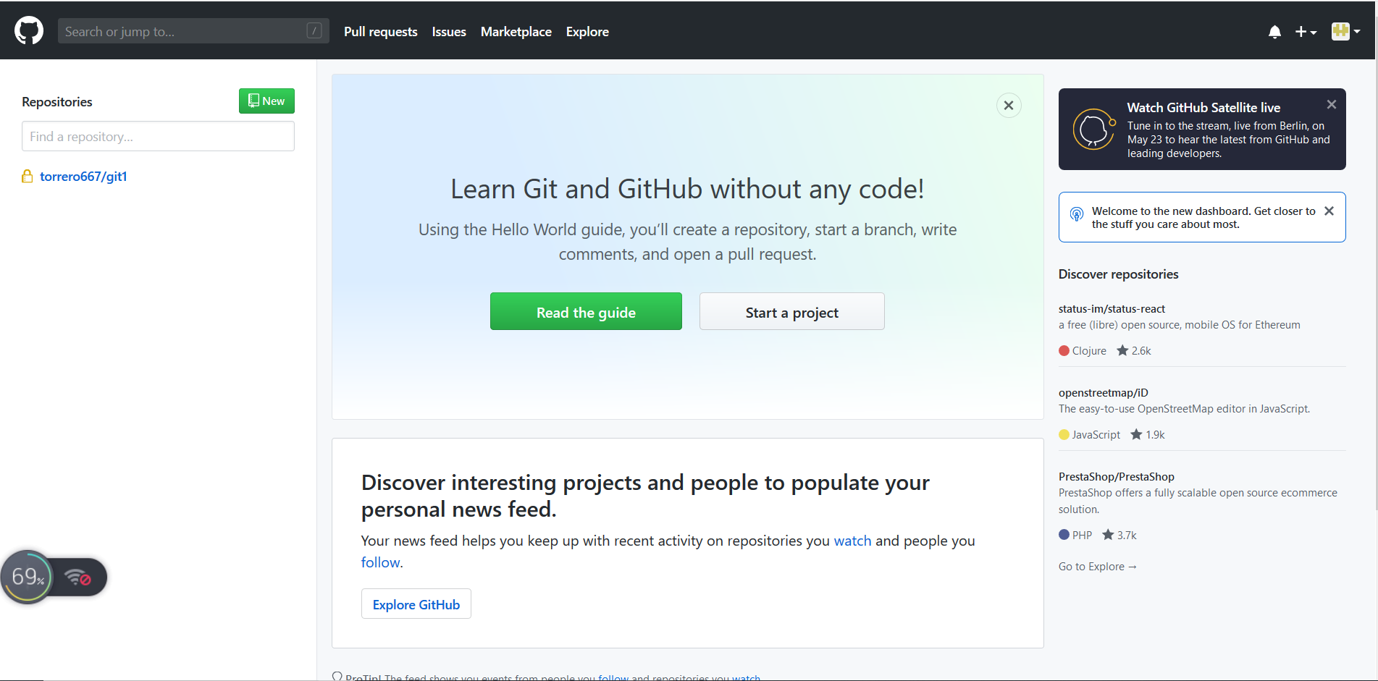Follow the 'watch' link in news feed text
Viewport: 1378px width, 681px height.
[x=852, y=541]
